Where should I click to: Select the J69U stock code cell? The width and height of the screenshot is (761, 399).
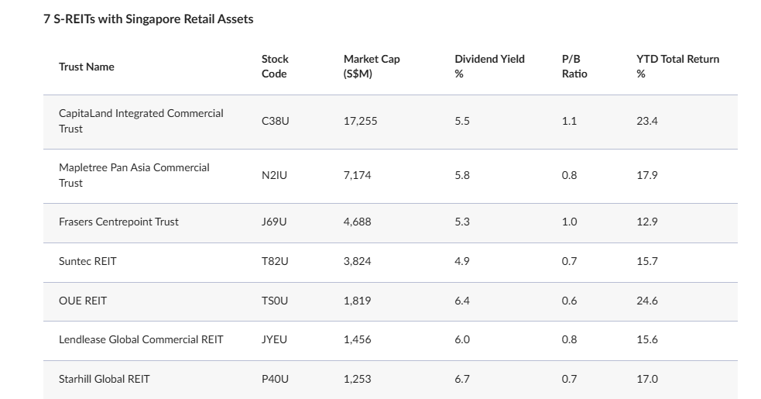point(274,222)
